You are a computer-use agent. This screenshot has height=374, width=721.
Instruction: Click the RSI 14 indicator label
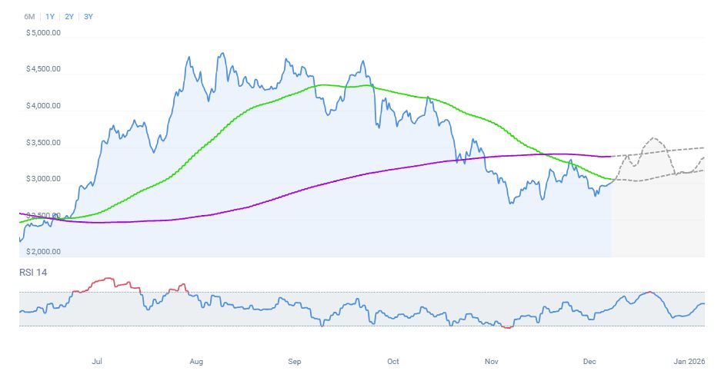click(x=33, y=273)
